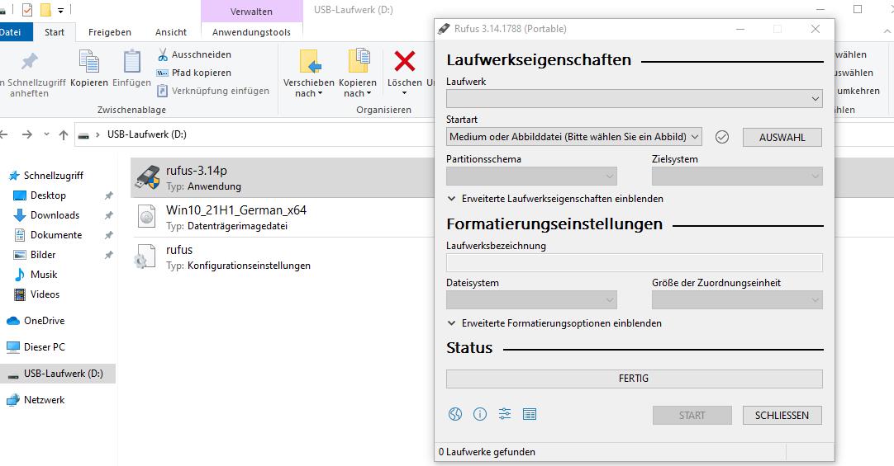Open Rufus about info icon
Image resolution: width=894 pixels, height=466 pixels.
pyautogui.click(x=480, y=414)
